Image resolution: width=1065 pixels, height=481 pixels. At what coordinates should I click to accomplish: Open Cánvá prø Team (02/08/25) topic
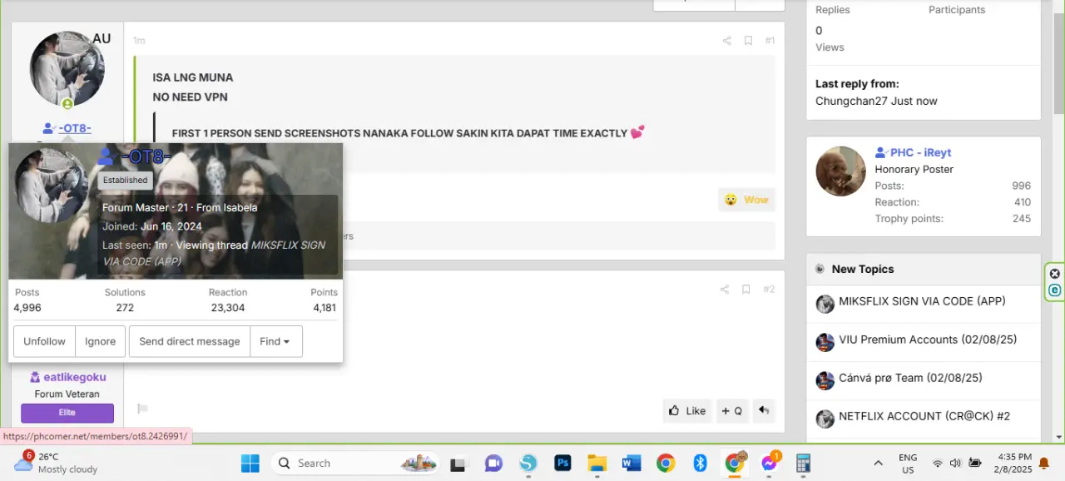coord(910,378)
